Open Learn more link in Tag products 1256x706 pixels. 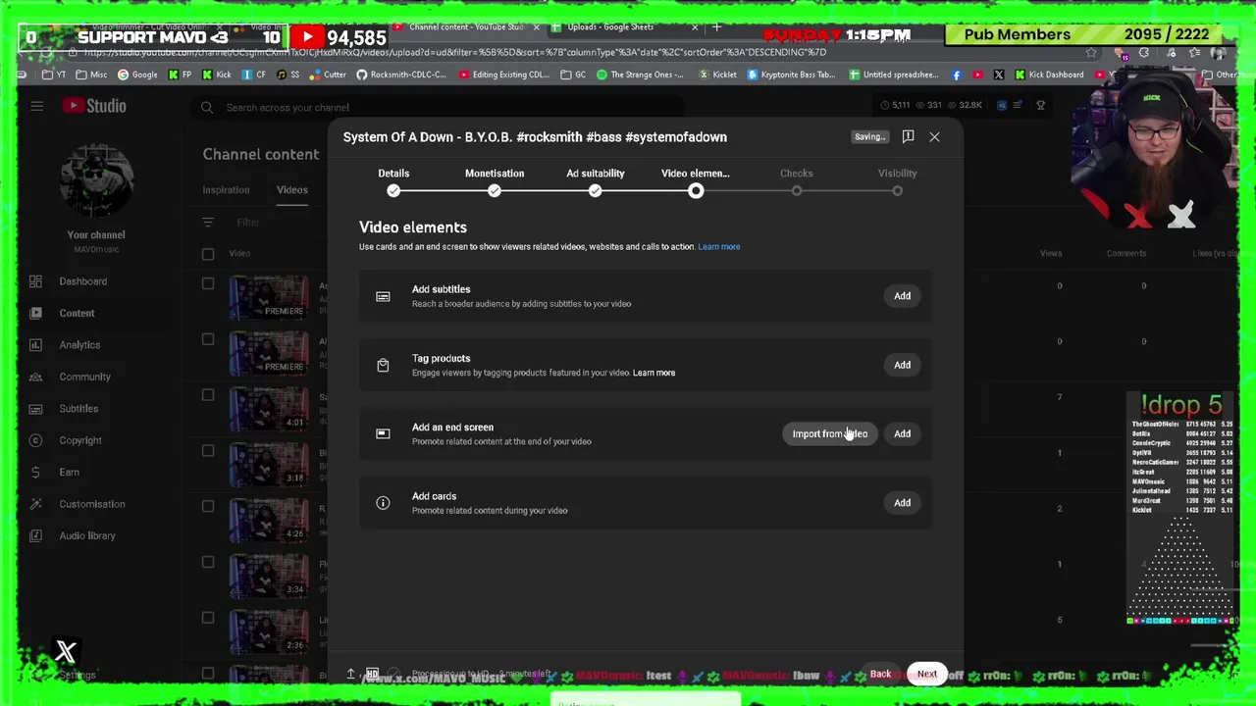click(x=654, y=373)
